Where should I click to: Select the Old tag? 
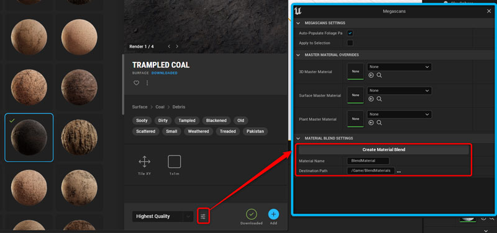pyautogui.click(x=241, y=121)
